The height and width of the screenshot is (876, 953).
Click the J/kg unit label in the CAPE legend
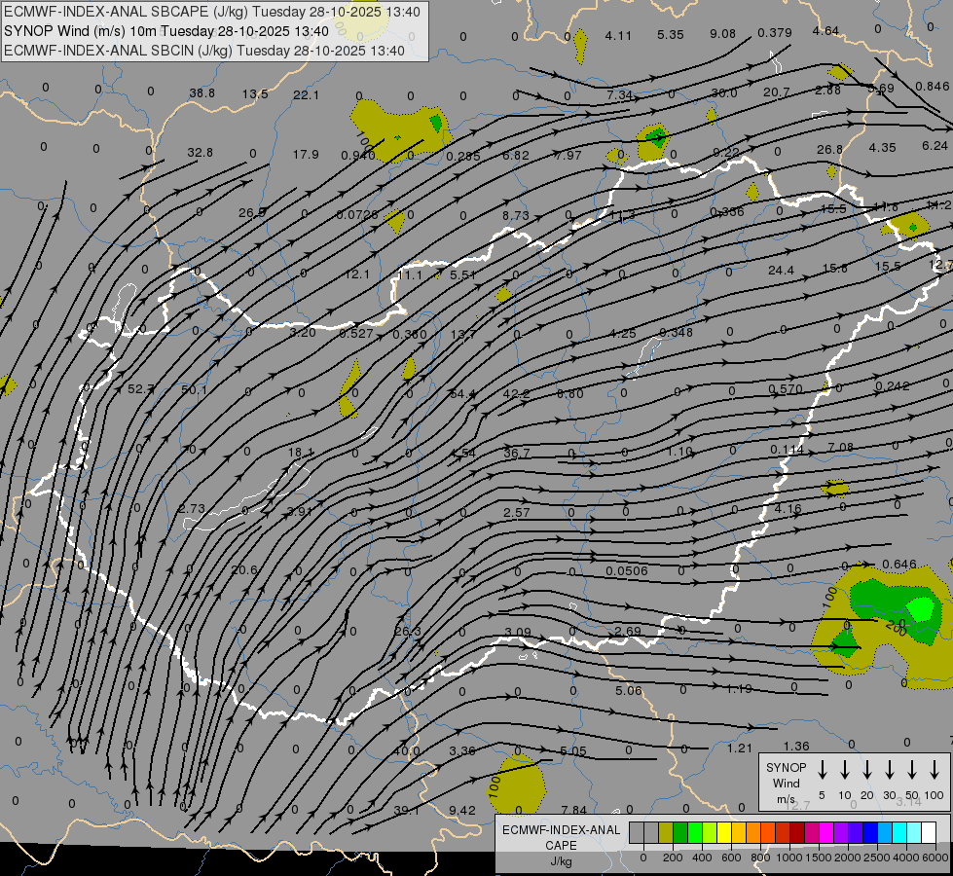(x=561, y=861)
